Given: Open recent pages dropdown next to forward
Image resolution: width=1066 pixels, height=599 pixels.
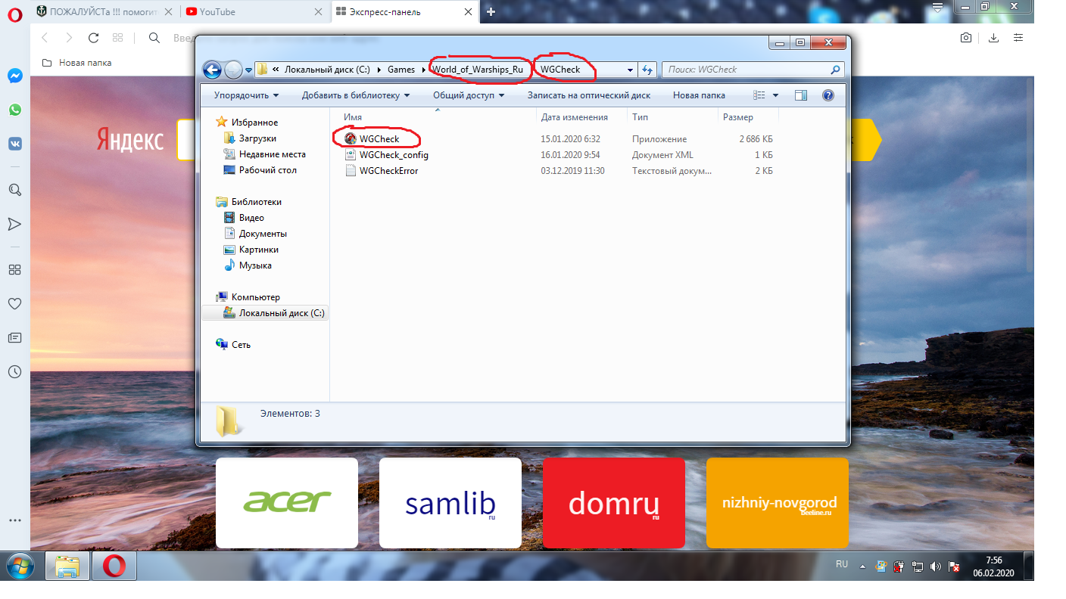Looking at the screenshot, I should pyautogui.click(x=248, y=70).
